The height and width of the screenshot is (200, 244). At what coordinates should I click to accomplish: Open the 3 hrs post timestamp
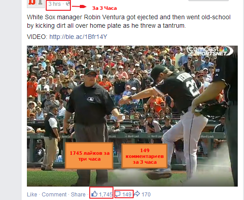(x=54, y=4)
